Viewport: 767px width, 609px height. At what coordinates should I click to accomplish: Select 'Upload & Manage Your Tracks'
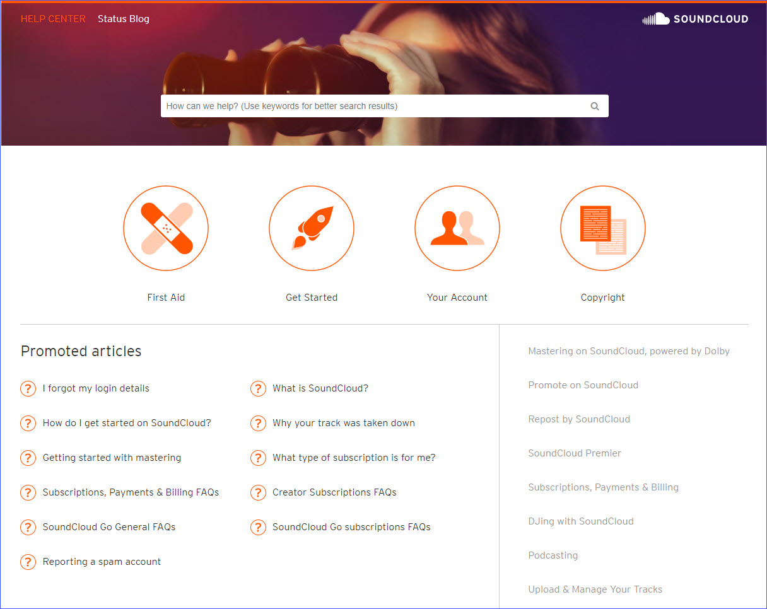pos(595,589)
